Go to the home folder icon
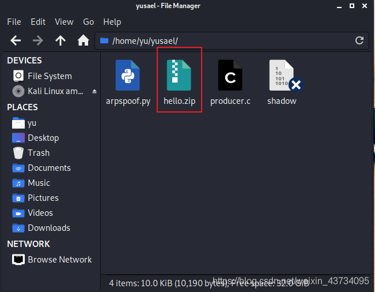 click(83, 40)
